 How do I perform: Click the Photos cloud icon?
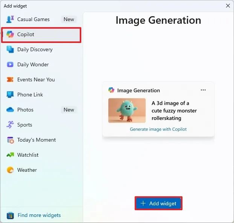(x=10, y=110)
